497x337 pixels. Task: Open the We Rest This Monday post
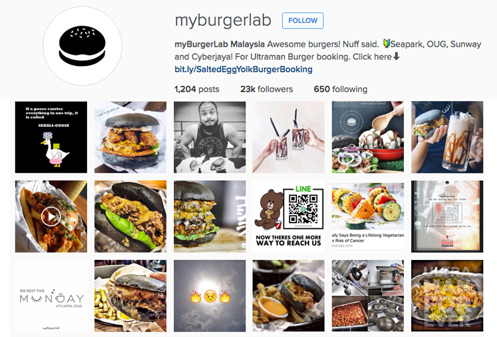(x=51, y=296)
